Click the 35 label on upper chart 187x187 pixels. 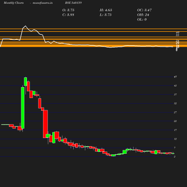[177, 35]
